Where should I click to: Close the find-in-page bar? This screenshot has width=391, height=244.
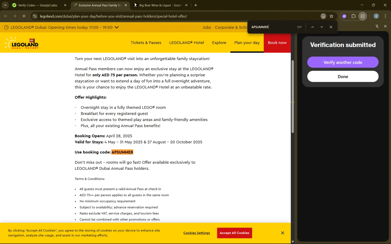click(x=331, y=27)
